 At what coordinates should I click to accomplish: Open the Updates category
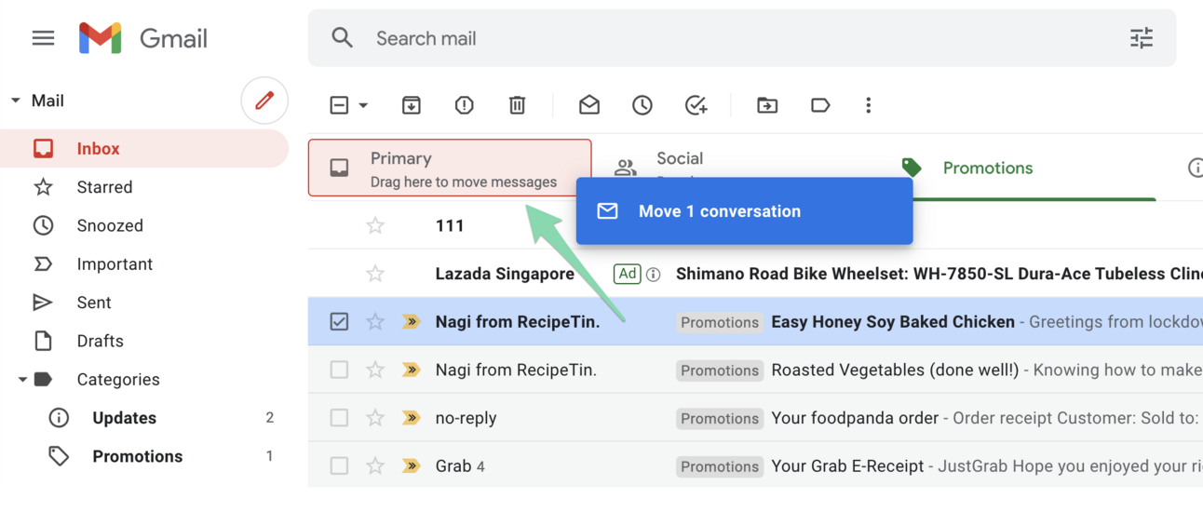(143, 418)
